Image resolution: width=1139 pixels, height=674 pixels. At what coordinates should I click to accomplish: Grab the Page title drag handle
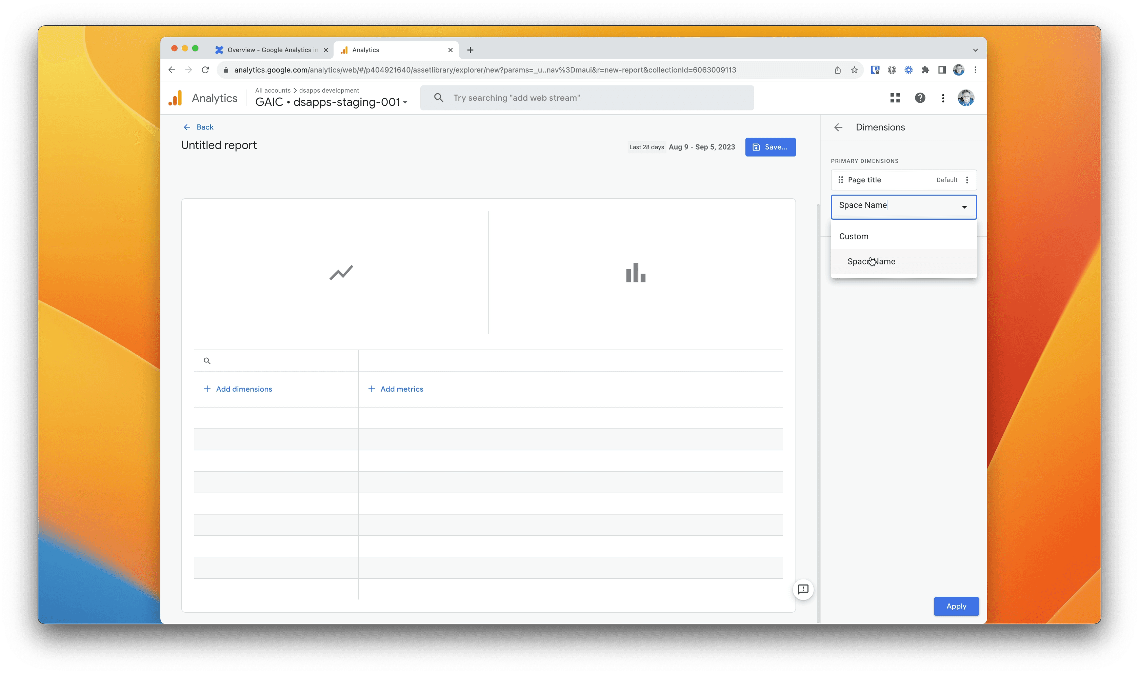[x=840, y=180]
